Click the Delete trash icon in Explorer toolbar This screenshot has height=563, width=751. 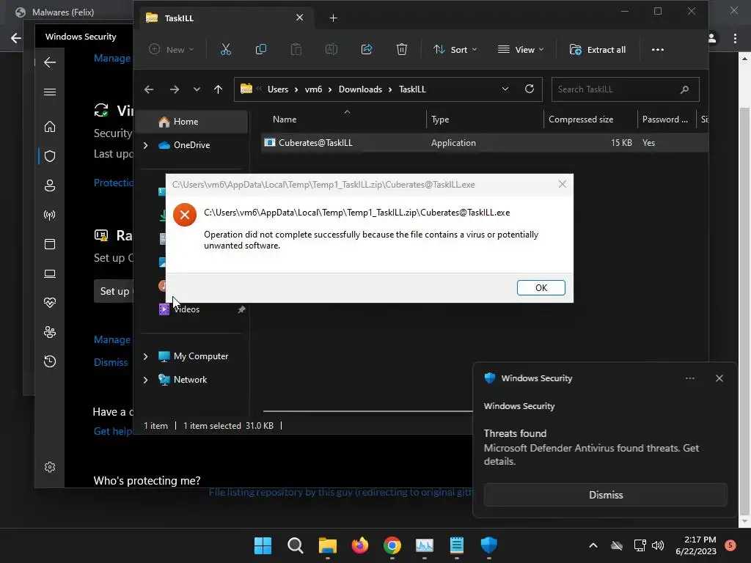[402, 49]
